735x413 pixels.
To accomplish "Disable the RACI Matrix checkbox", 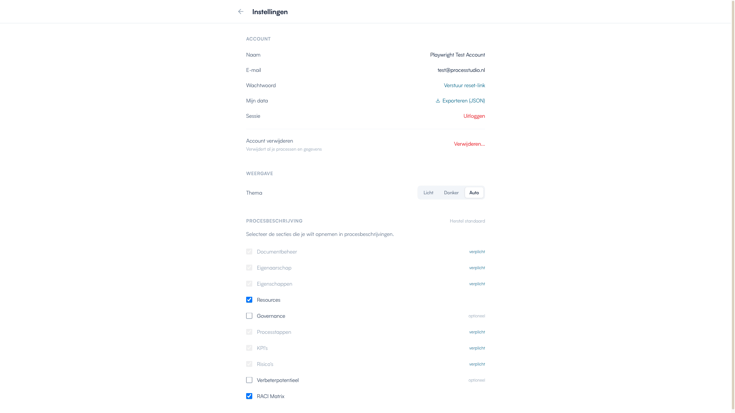I will 249,396.
